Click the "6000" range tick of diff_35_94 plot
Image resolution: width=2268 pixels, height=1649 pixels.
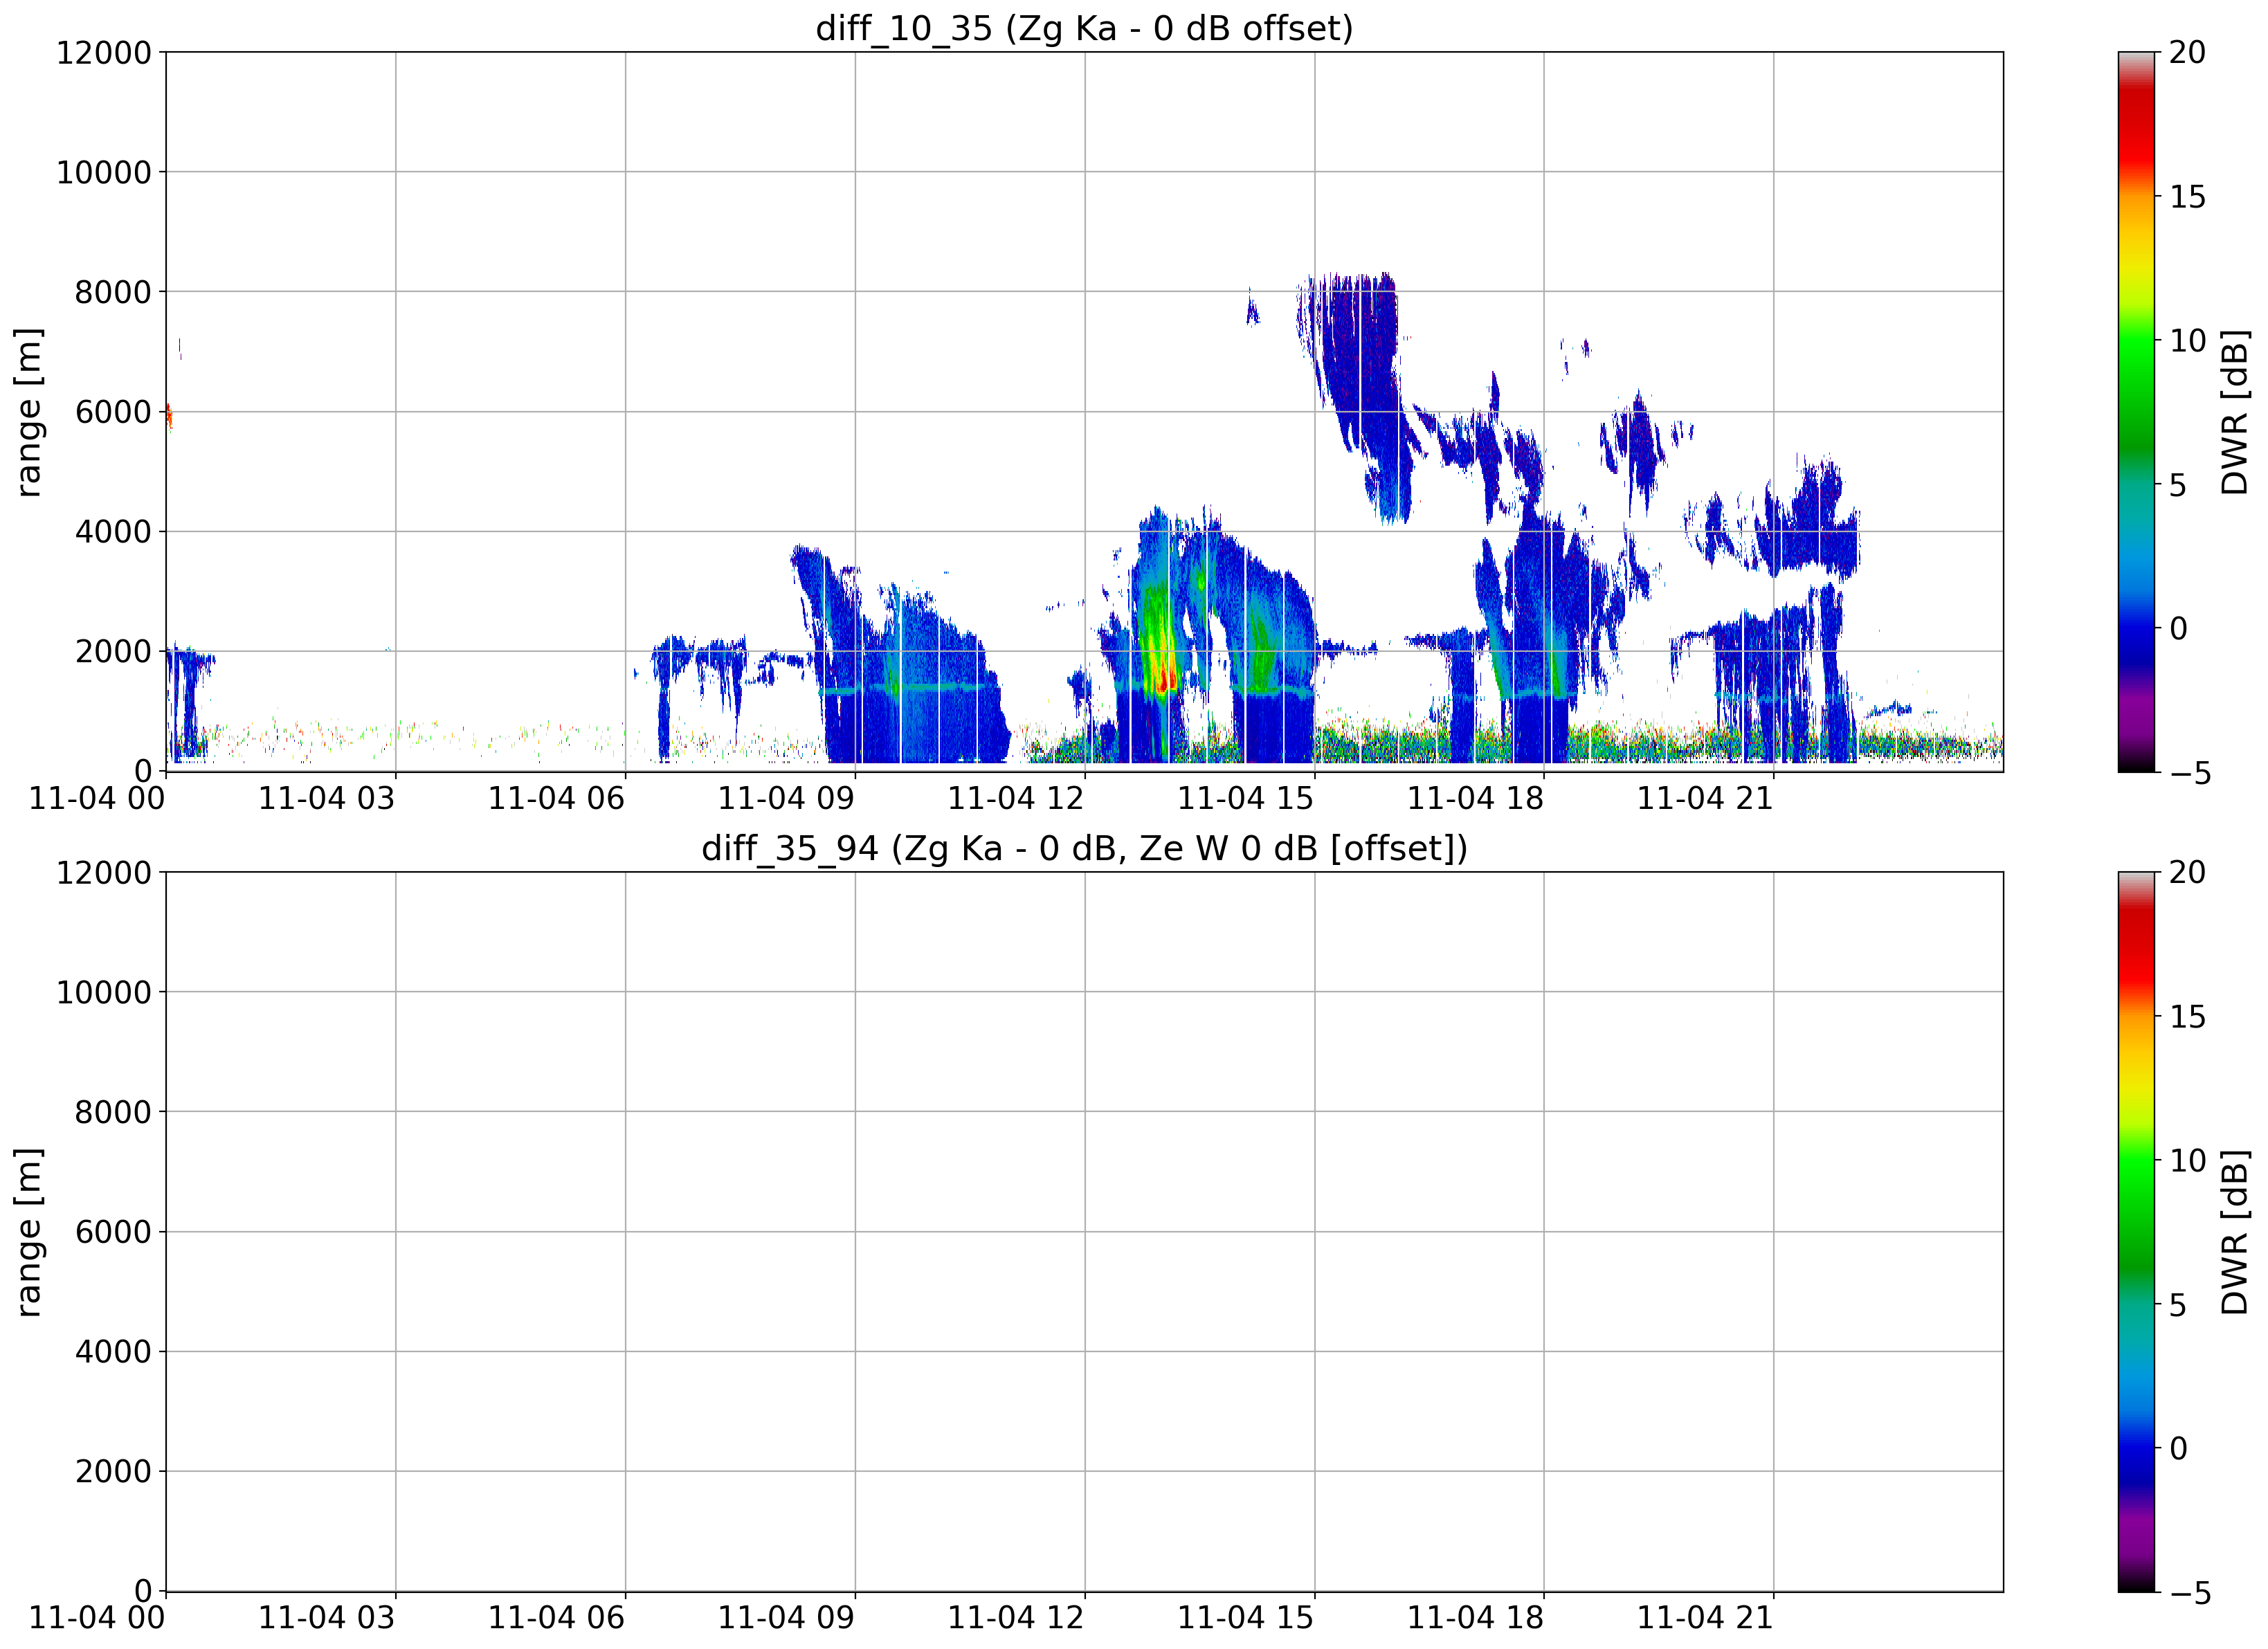click(x=113, y=1232)
